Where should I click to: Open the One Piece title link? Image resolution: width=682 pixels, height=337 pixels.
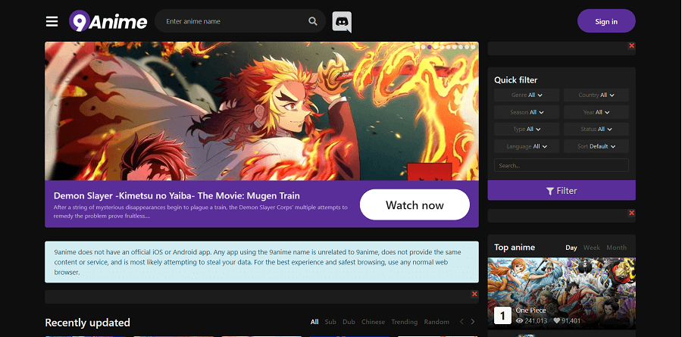tap(530, 310)
